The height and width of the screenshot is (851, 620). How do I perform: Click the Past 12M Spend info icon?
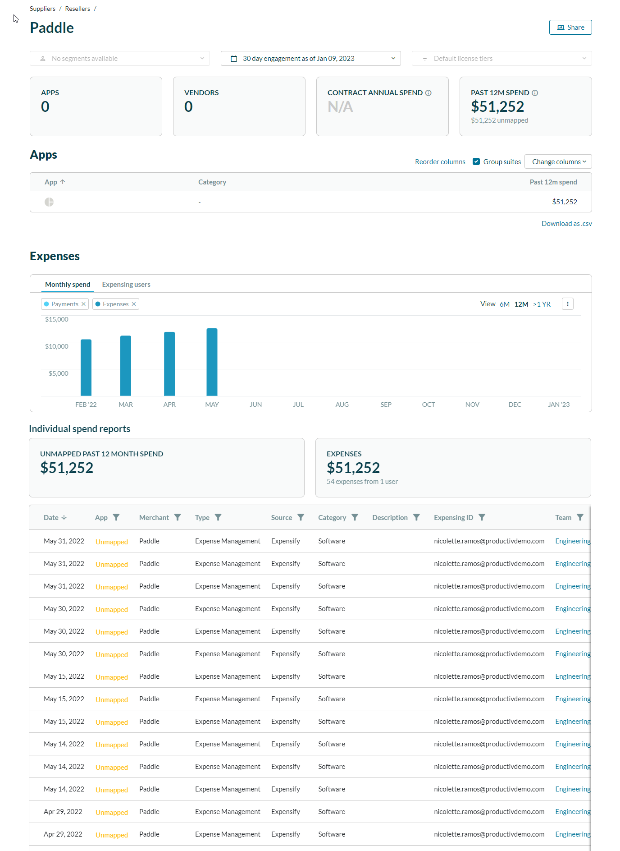(x=535, y=93)
